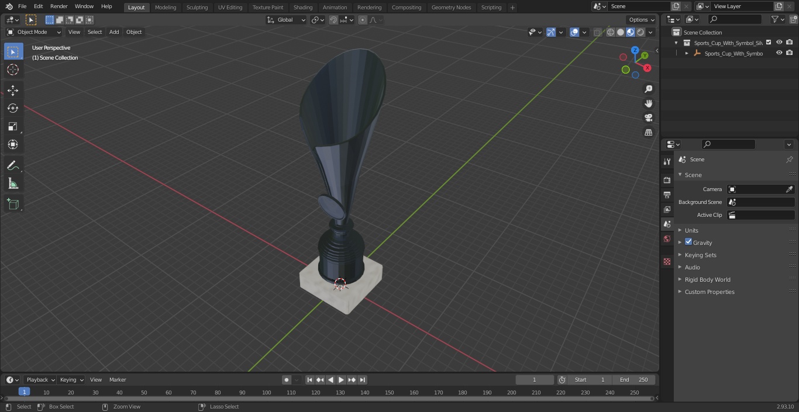This screenshot has height=412, width=799.
Task: Open the World properties tab
Action: point(667,238)
